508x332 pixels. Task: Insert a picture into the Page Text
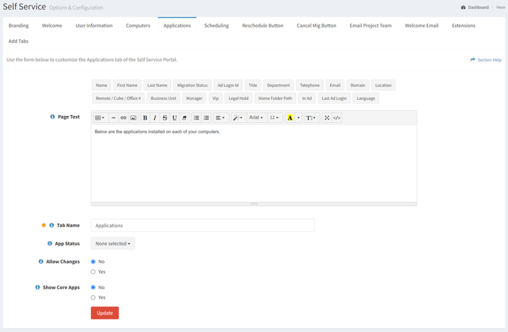pyautogui.click(x=133, y=118)
